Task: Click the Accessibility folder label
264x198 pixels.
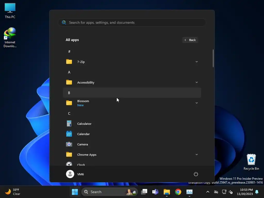Action: 86,82
